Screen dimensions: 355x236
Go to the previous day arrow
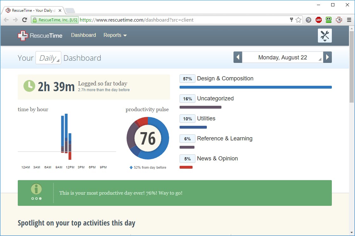(x=238, y=57)
